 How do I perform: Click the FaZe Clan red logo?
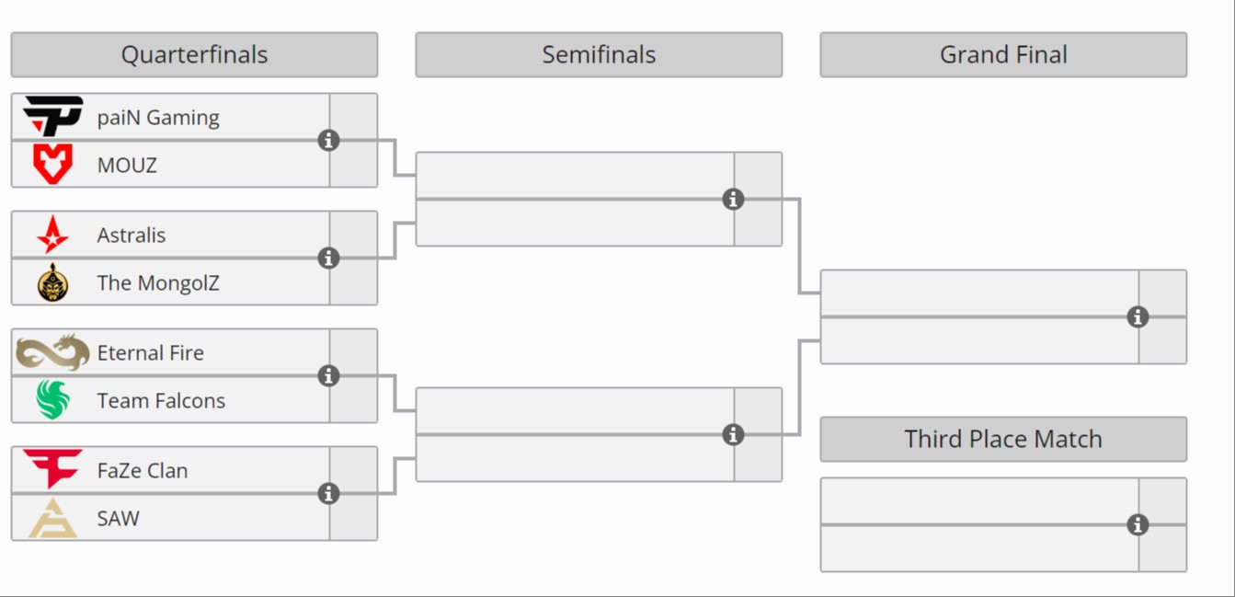pyautogui.click(x=52, y=469)
